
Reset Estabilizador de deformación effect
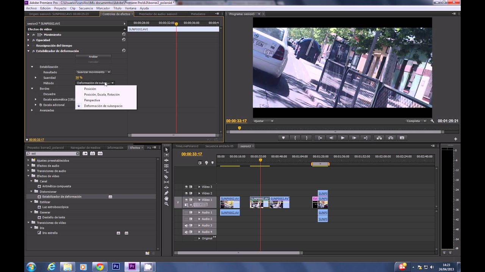124,51
